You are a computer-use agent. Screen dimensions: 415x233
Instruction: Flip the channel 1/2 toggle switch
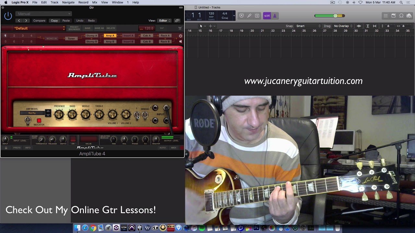[x=137, y=115]
